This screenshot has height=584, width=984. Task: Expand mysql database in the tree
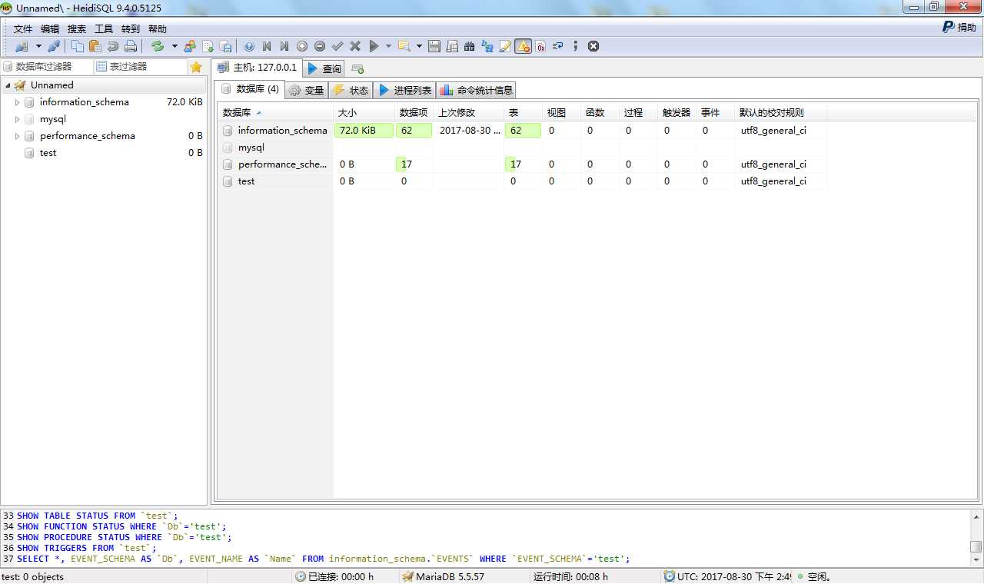click(18, 119)
